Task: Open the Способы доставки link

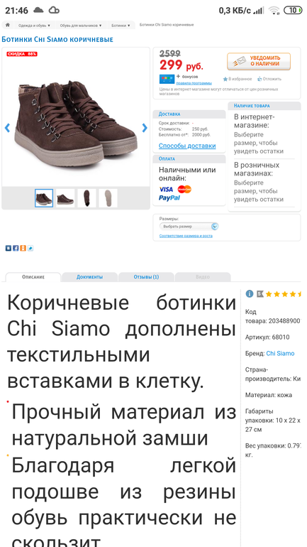Action: click(187, 146)
